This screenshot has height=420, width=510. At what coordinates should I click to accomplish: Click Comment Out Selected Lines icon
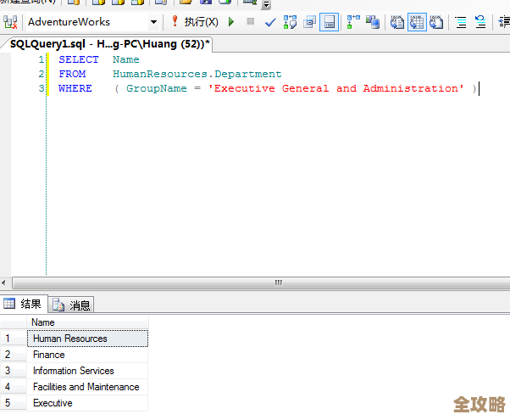(461, 22)
